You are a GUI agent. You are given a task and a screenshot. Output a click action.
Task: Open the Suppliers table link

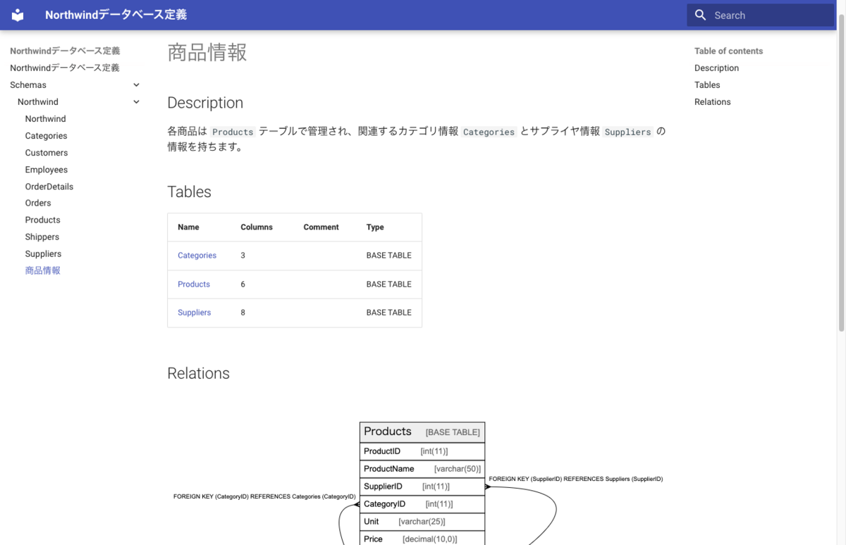(194, 312)
